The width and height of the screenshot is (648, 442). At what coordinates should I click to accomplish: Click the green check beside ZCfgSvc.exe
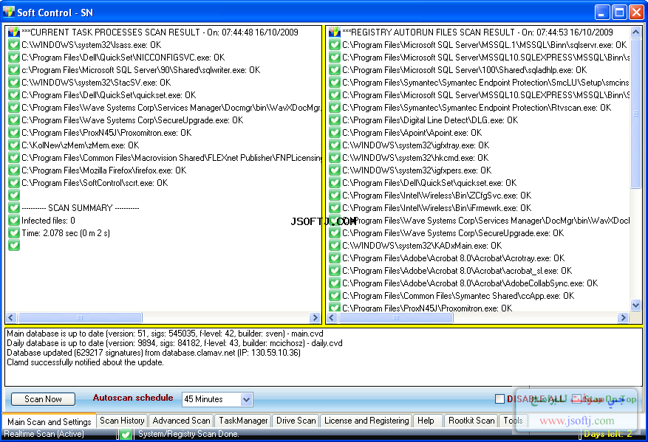[x=334, y=196]
